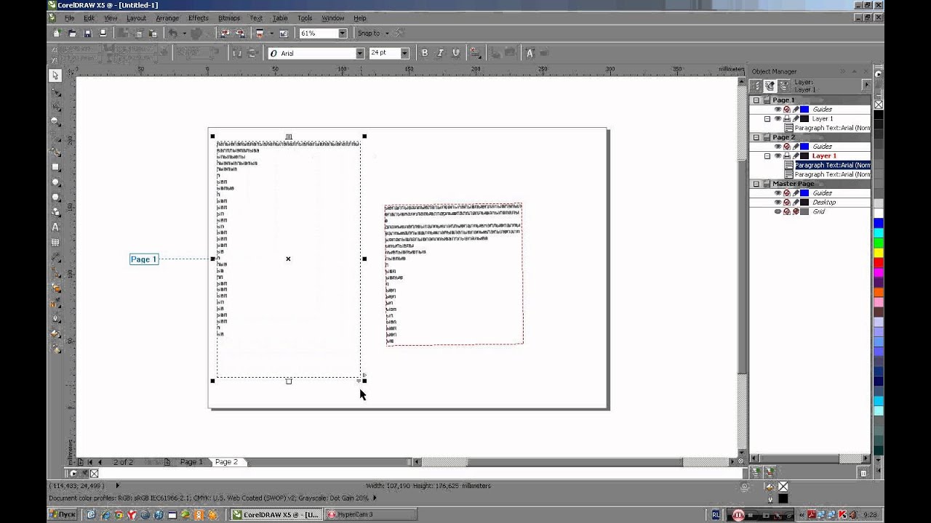Click the red color swatch in palette
931x523 pixels.
coord(879,262)
